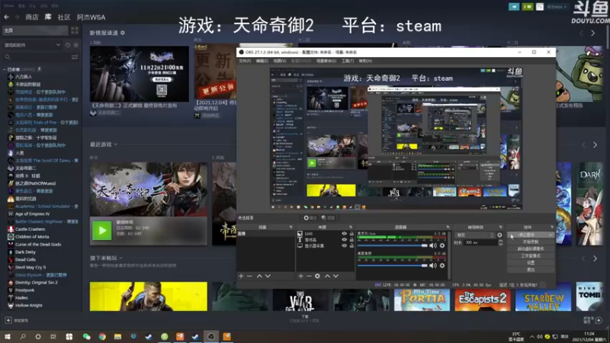
Task: Open the OBS transition type dropdown
Action: coord(474,235)
